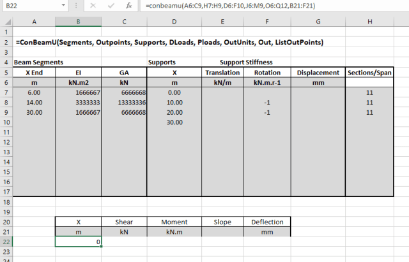Select the column H header

pyautogui.click(x=369, y=22)
